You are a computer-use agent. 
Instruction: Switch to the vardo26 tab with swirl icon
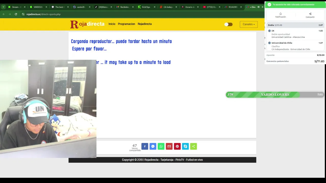pos(81,7)
